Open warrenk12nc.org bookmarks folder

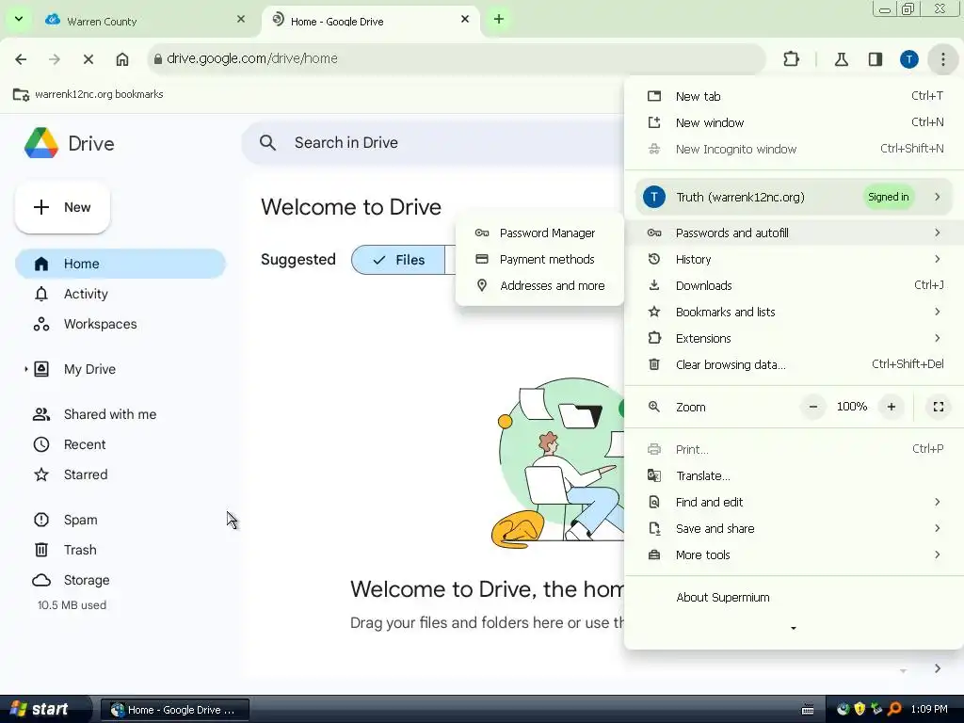(x=88, y=95)
